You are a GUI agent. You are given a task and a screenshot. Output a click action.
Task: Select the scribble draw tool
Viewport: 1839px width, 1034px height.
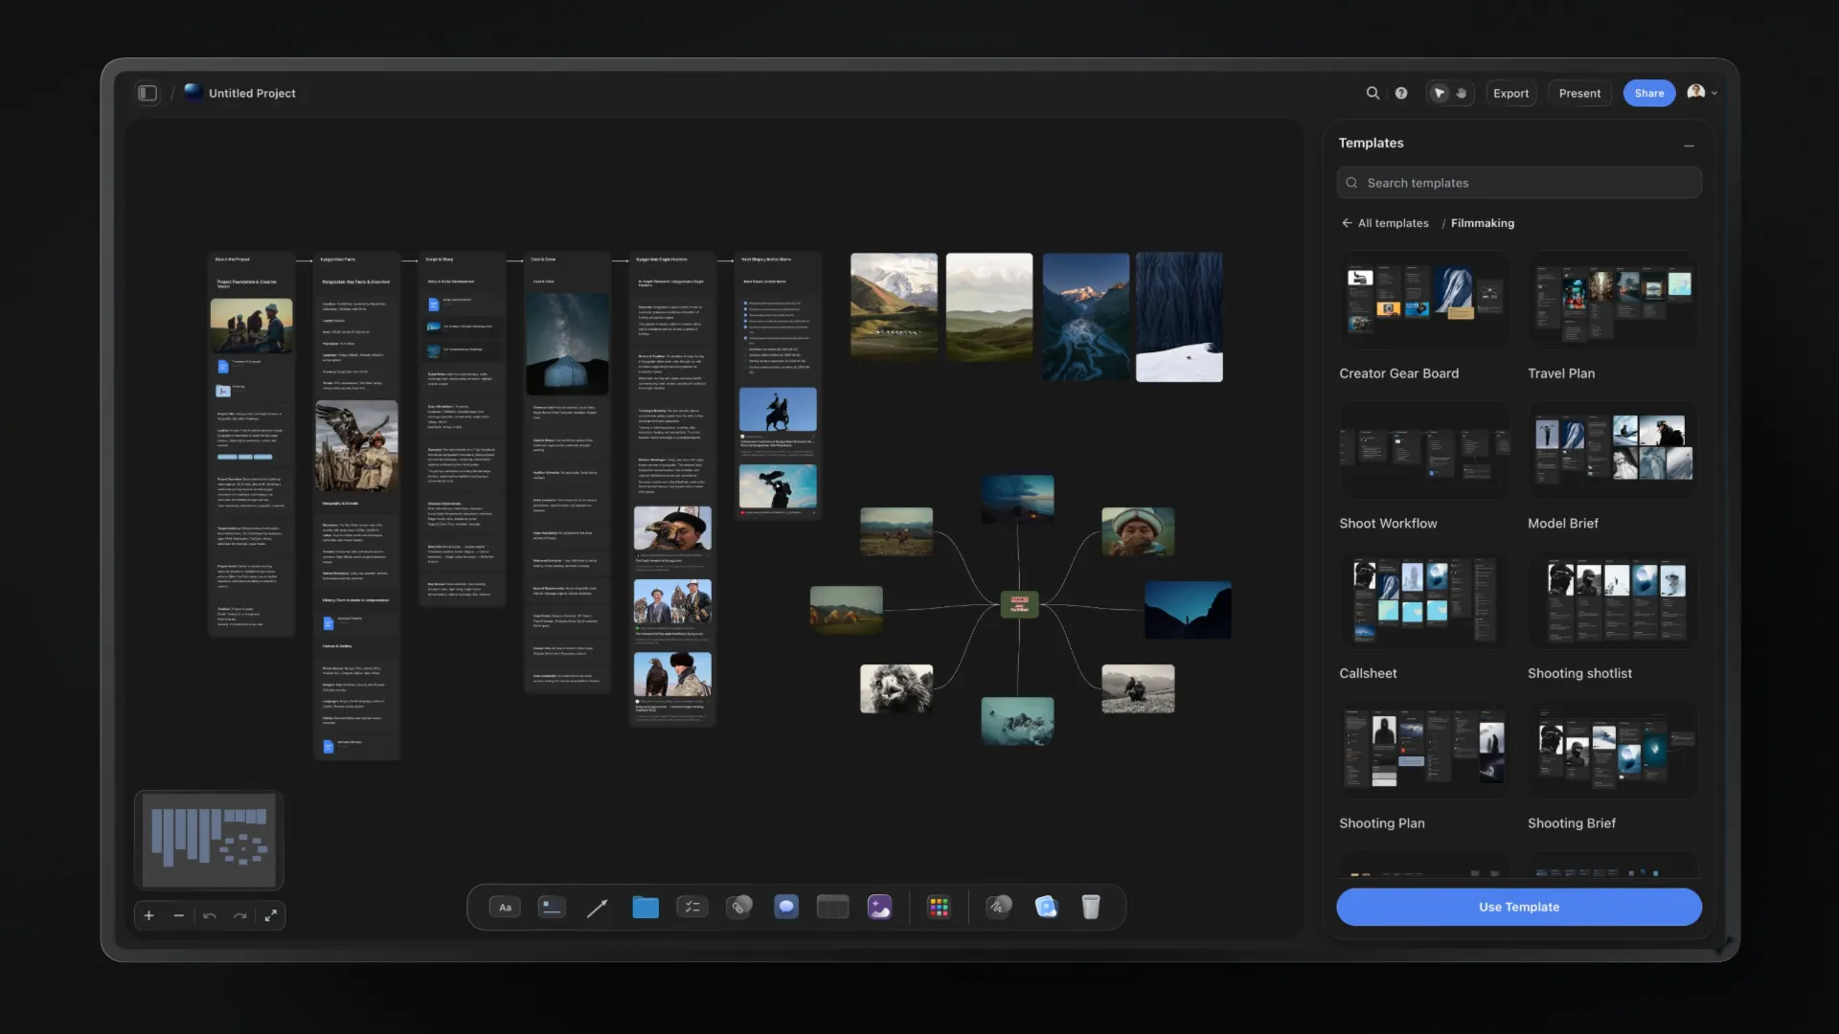coord(999,907)
